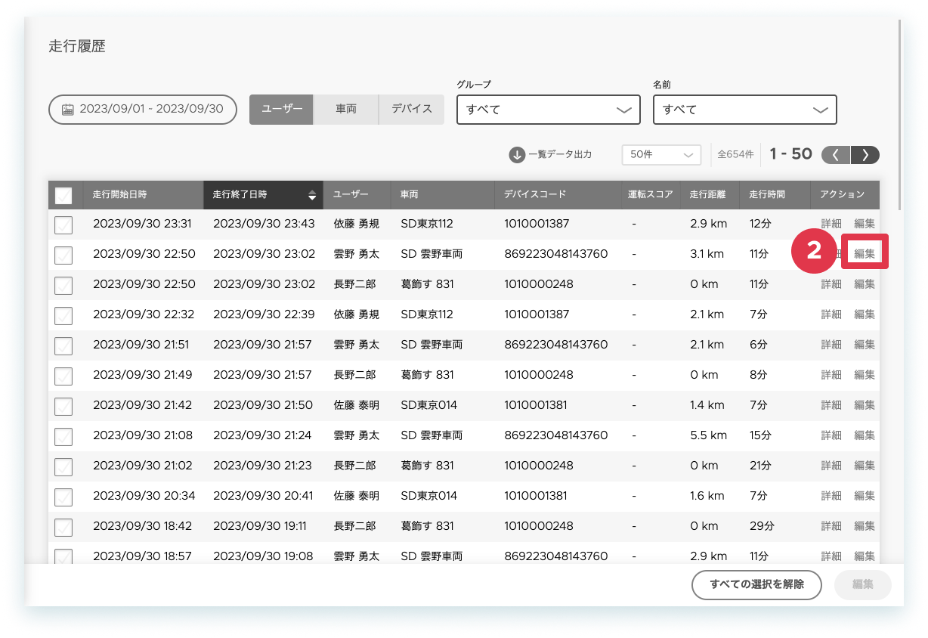
Task: Click 編集 for the 23:31 依藤 勇規 row
Action: 865,224
